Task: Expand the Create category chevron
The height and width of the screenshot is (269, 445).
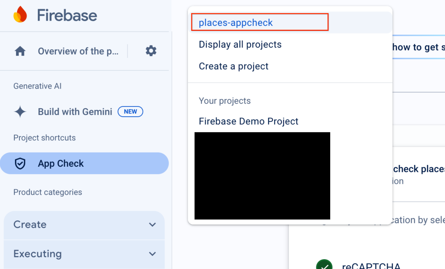Action: point(152,225)
